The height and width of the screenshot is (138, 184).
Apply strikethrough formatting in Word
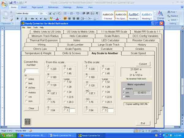click(x=33, y=18)
